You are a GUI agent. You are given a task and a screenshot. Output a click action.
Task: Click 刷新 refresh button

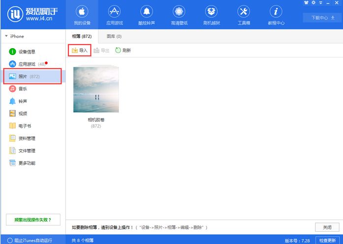pyautogui.click(x=123, y=51)
